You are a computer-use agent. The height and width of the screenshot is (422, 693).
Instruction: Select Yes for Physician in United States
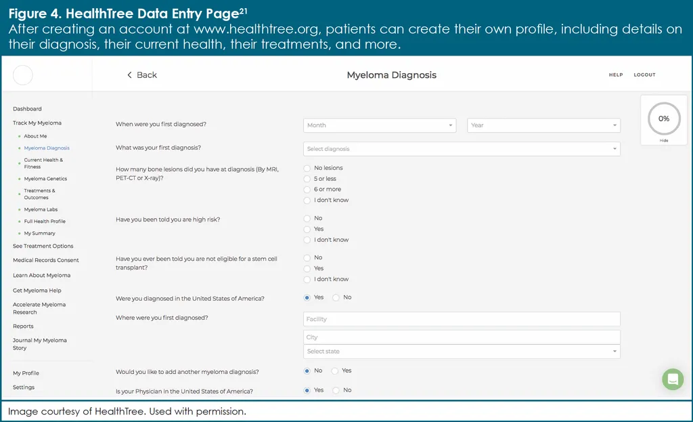click(307, 391)
